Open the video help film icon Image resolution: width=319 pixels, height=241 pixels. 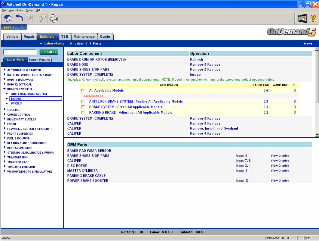tap(302, 19)
